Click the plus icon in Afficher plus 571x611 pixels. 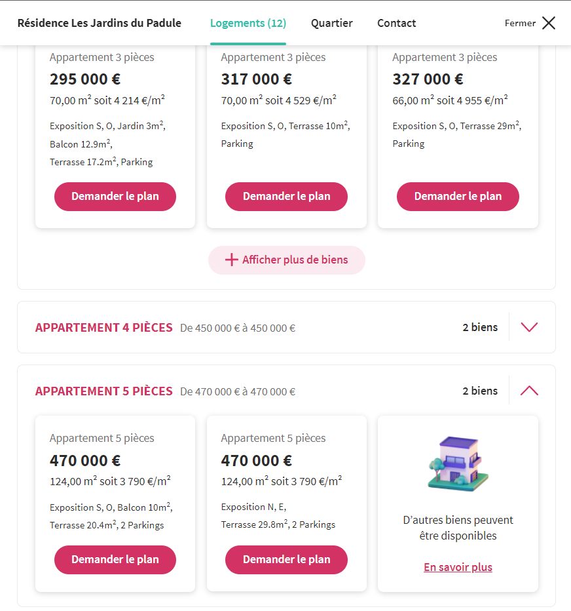click(x=231, y=260)
